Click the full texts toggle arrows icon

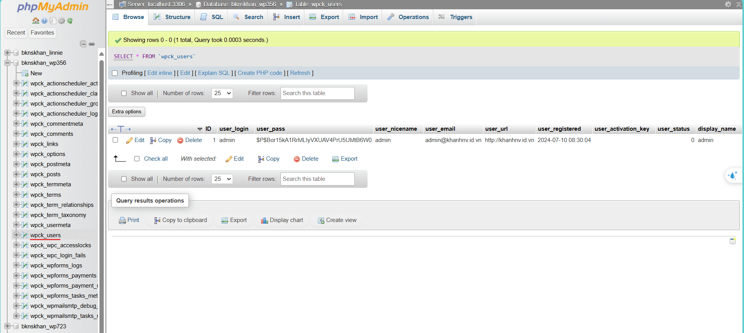point(121,129)
